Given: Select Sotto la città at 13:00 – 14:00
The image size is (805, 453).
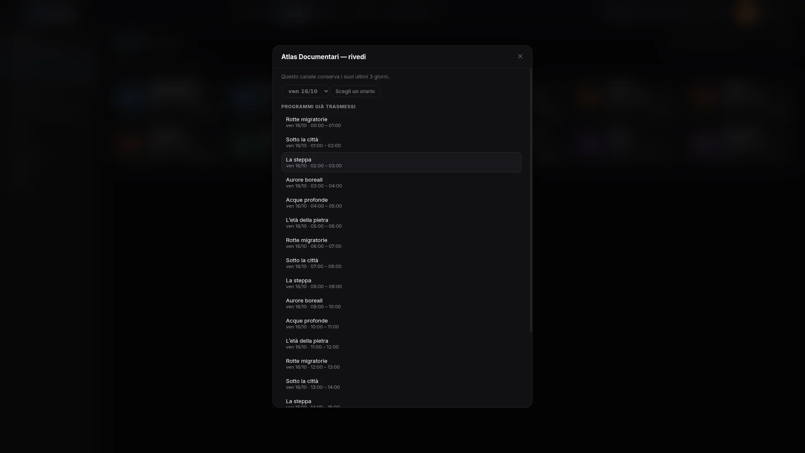Looking at the screenshot, I should click(x=401, y=384).
